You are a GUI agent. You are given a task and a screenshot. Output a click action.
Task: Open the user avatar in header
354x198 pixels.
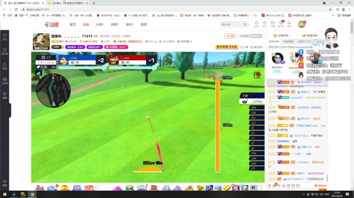click(301, 25)
